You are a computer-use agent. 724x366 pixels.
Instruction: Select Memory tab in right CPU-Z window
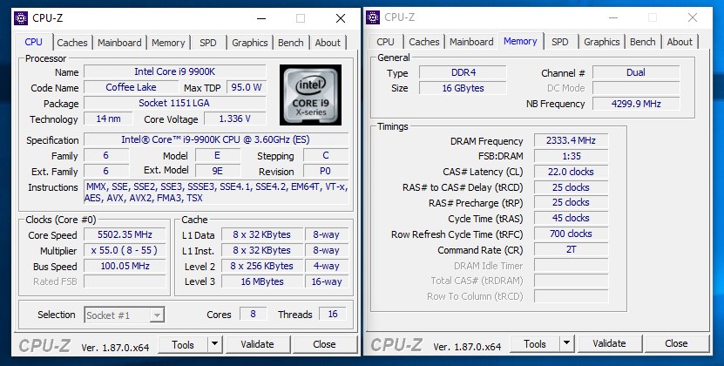(520, 41)
